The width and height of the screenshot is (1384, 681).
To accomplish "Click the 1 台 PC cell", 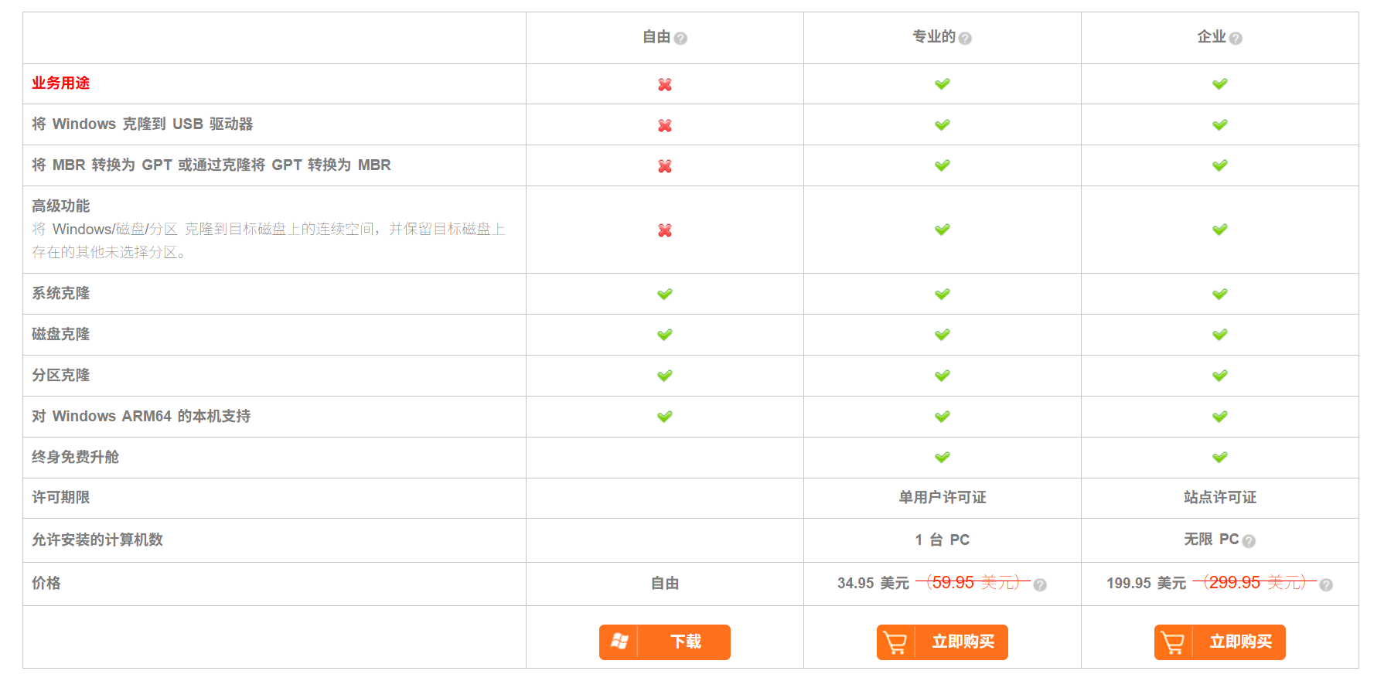I will click(x=943, y=540).
